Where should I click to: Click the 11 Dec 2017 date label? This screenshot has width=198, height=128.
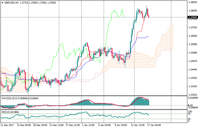pyautogui.click(x=7, y=125)
